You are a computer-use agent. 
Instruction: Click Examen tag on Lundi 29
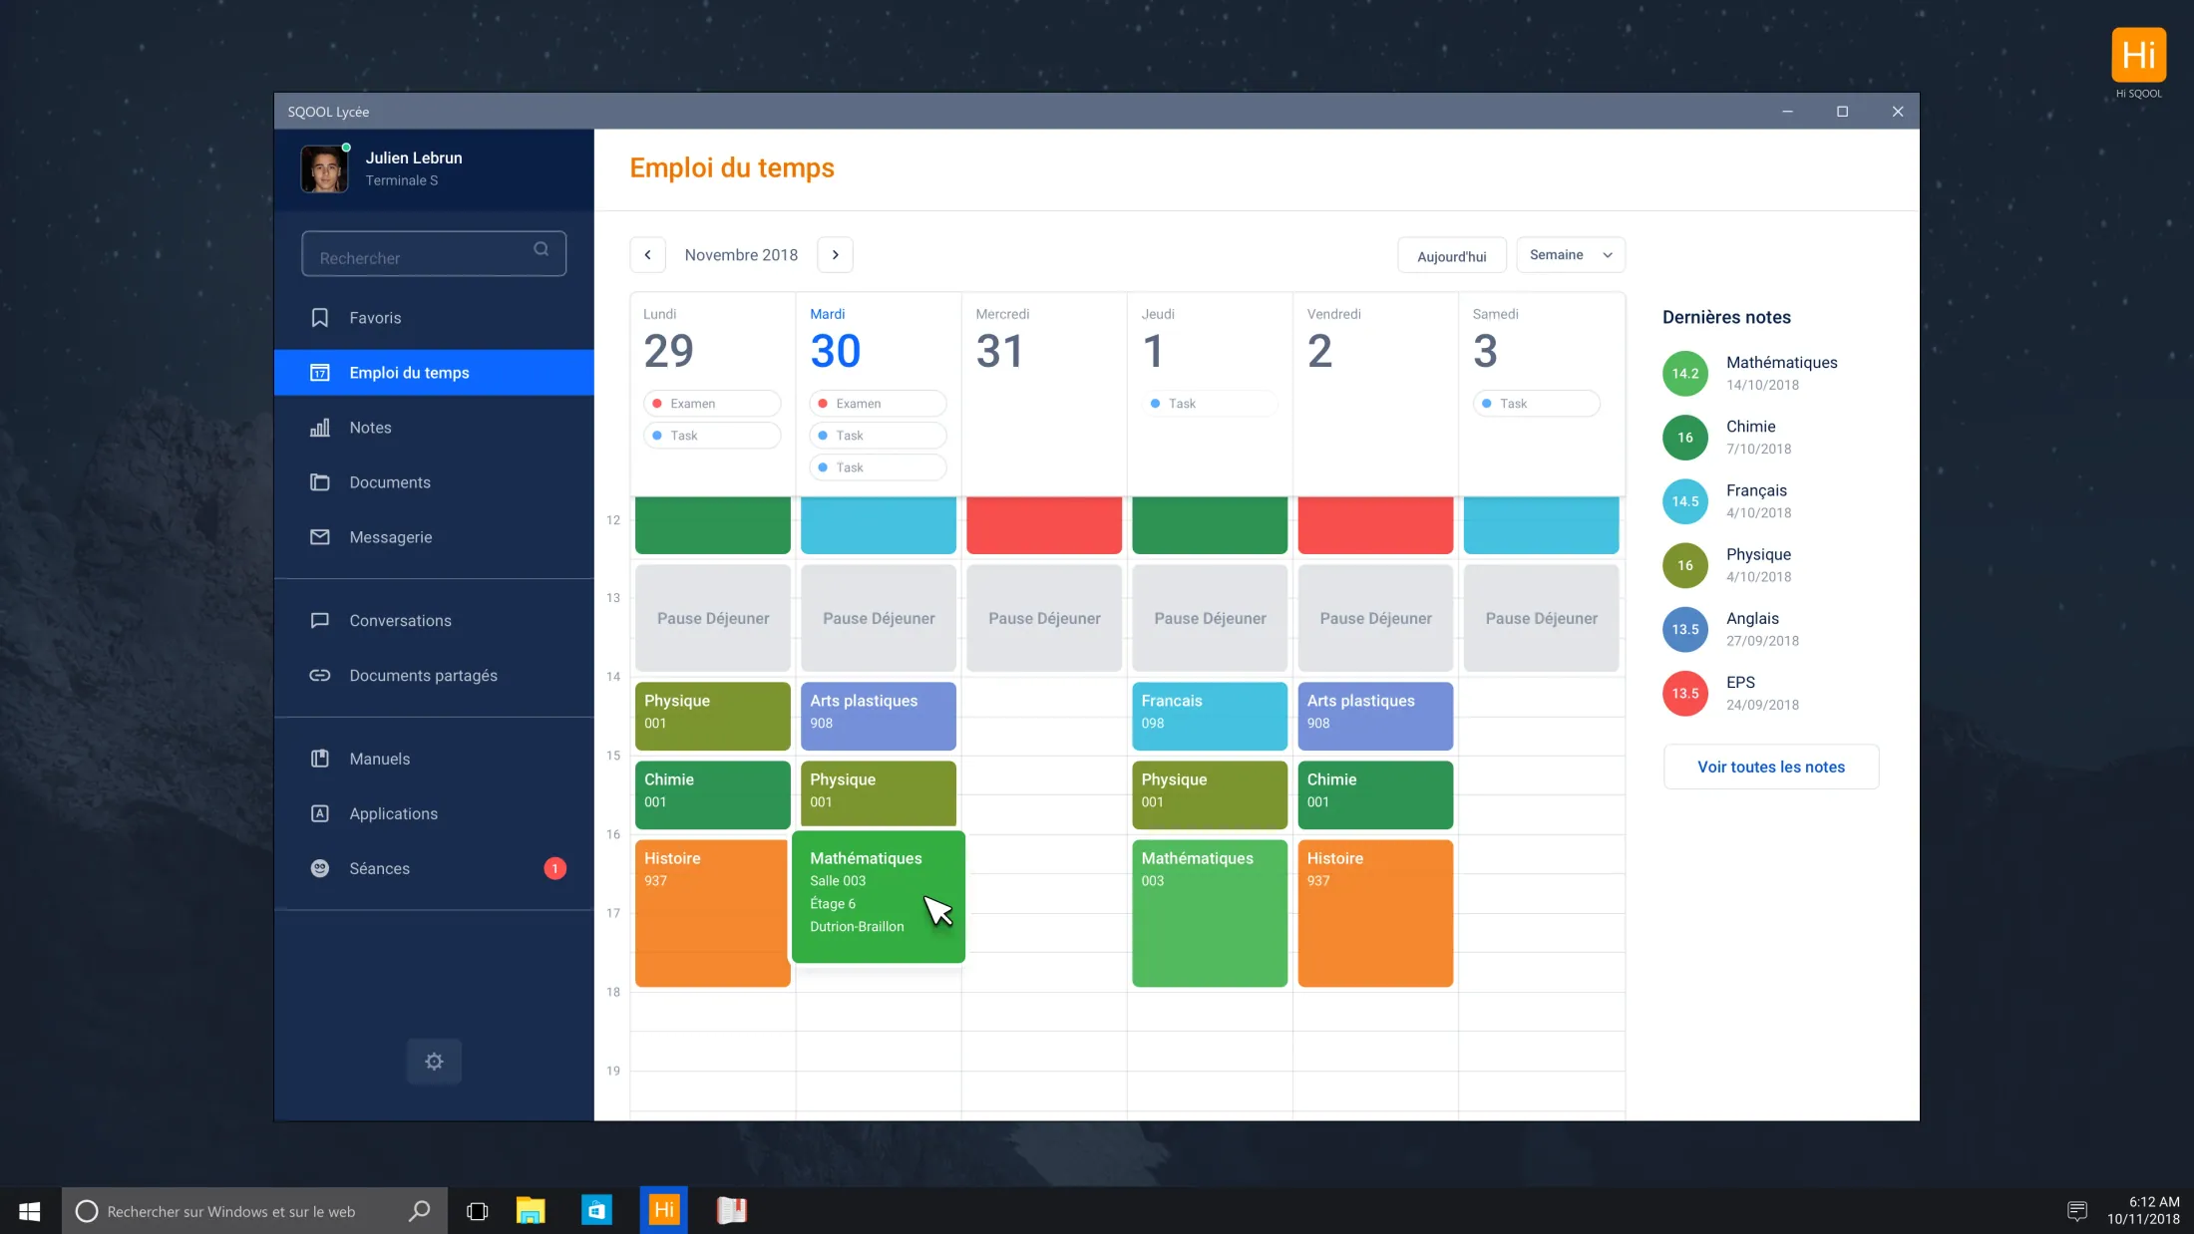pyautogui.click(x=712, y=404)
